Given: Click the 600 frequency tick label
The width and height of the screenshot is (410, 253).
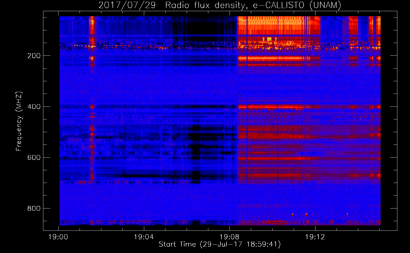Looking at the screenshot, I should [34, 158].
